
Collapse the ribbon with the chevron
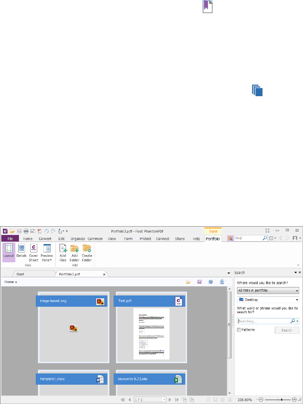298,265
